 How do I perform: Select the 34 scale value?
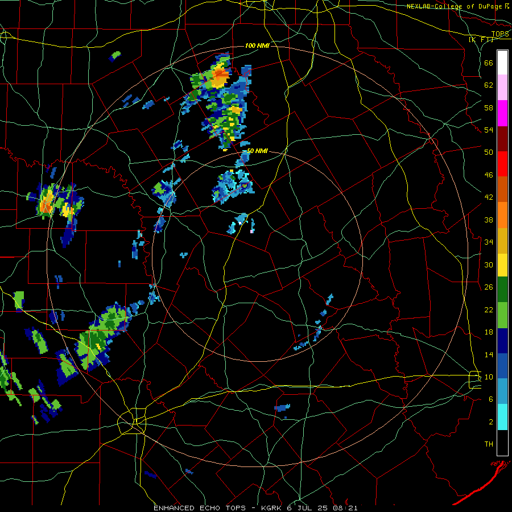(489, 242)
